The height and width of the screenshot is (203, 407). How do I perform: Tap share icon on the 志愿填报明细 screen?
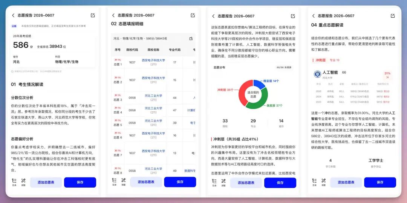[x=193, y=15]
